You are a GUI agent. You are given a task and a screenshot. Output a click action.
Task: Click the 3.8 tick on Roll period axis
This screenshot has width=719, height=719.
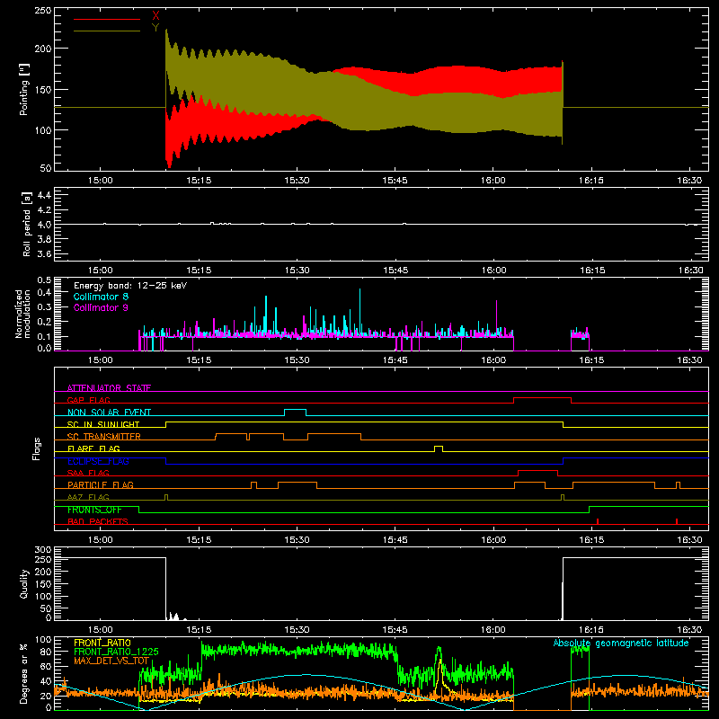[44, 239]
